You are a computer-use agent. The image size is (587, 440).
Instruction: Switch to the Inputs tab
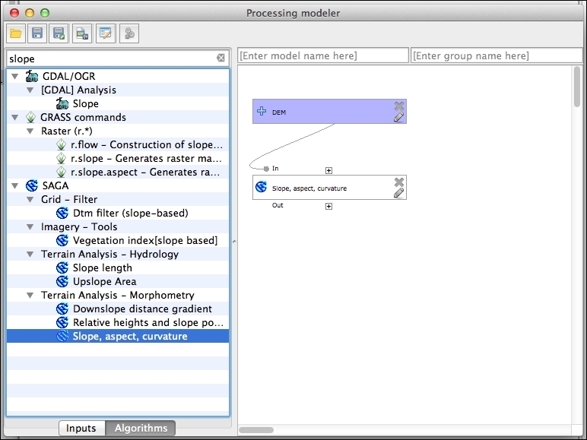[x=81, y=428]
